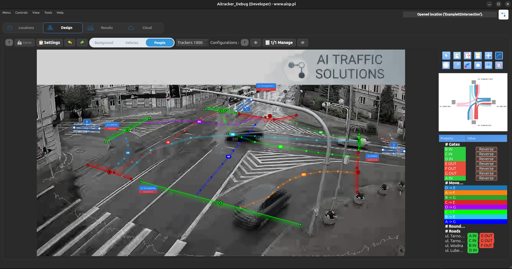Open help question mark next to Configurations
The height and width of the screenshot is (269, 512).
[245, 43]
